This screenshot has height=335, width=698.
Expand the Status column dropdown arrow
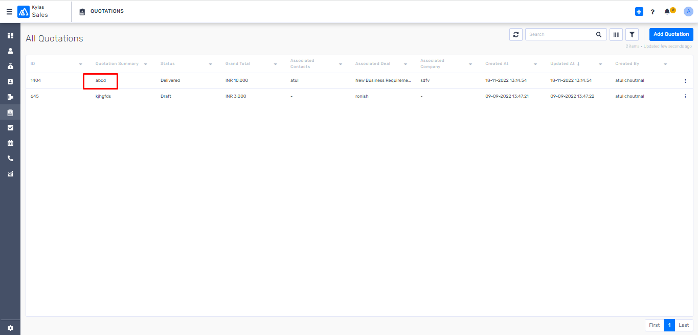point(211,64)
